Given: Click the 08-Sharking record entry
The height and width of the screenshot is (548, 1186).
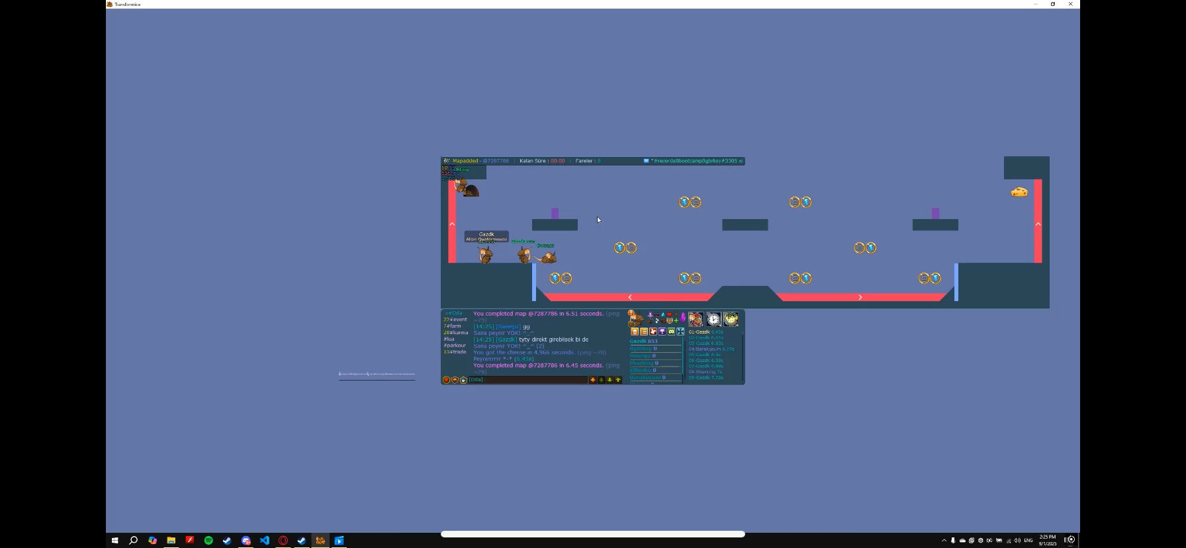Looking at the screenshot, I should click(x=706, y=372).
